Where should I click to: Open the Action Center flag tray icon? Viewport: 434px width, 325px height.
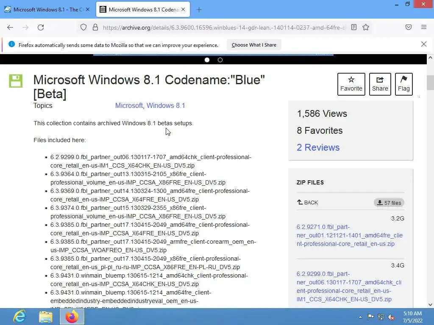coord(370,317)
